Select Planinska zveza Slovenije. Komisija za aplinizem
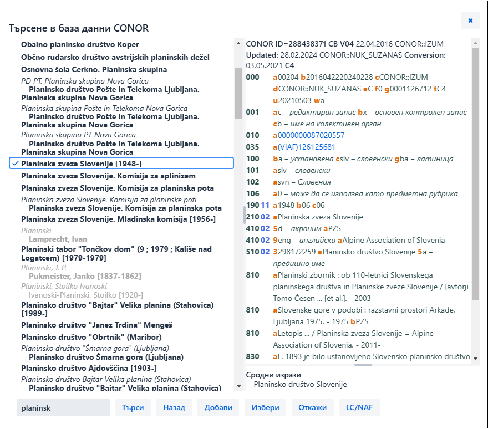The image size is (488, 429). [108, 176]
